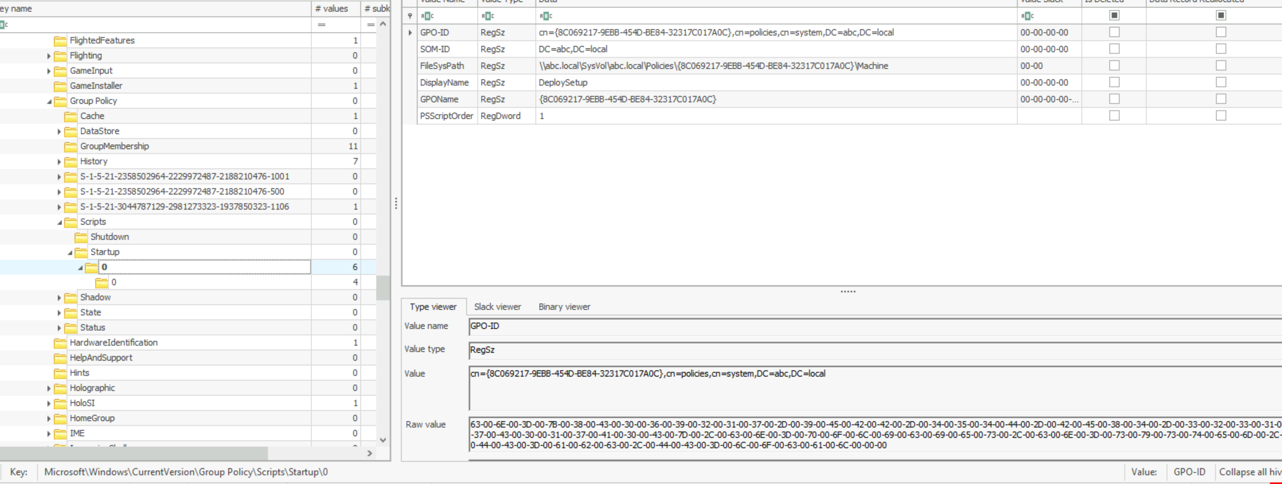Viewport: 1282px width, 484px height.
Task: Click the pin icon in the values filter row
Action: 410,16
